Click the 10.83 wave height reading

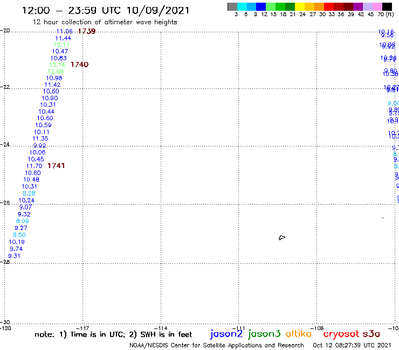59,58
